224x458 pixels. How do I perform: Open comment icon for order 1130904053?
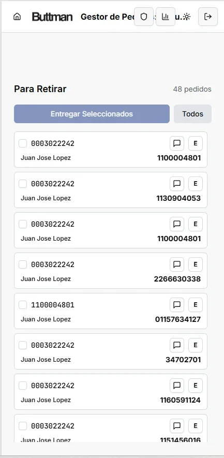[177, 183]
